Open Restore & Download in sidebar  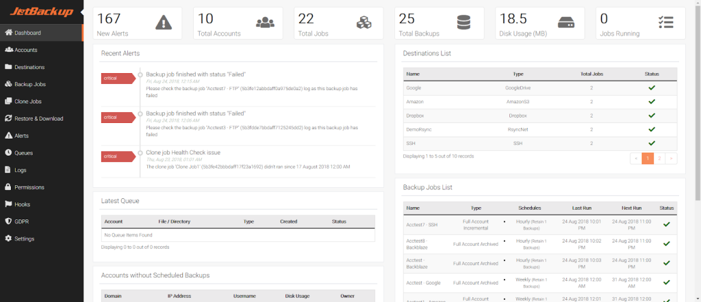pos(38,118)
